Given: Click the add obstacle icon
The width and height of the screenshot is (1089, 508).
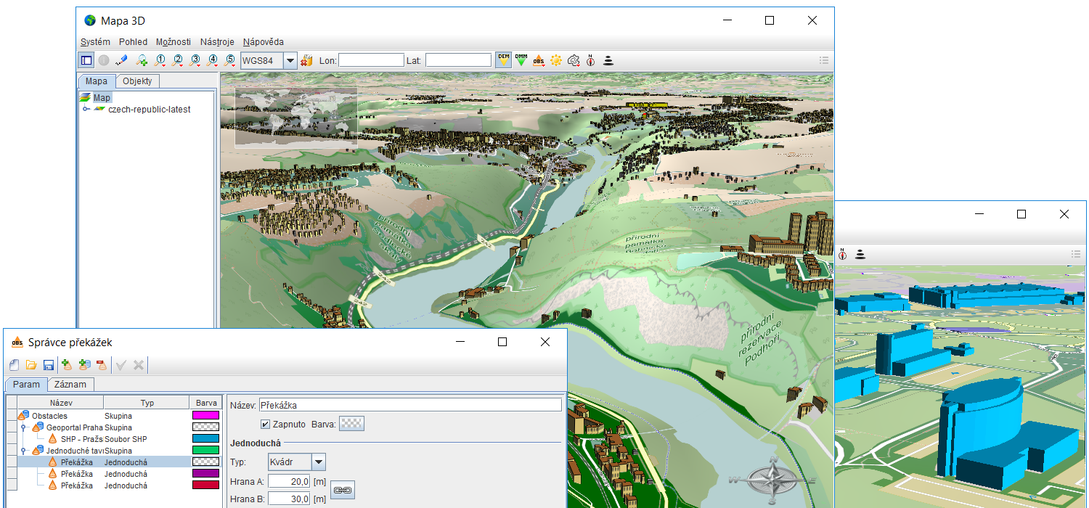Looking at the screenshot, I should pos(67,365).
